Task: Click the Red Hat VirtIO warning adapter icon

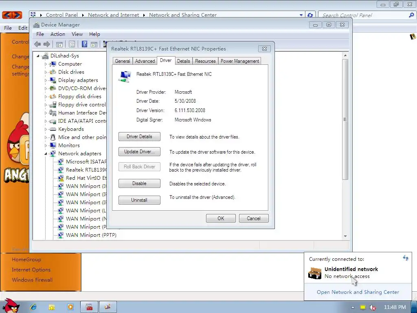Action: (61, 178)
